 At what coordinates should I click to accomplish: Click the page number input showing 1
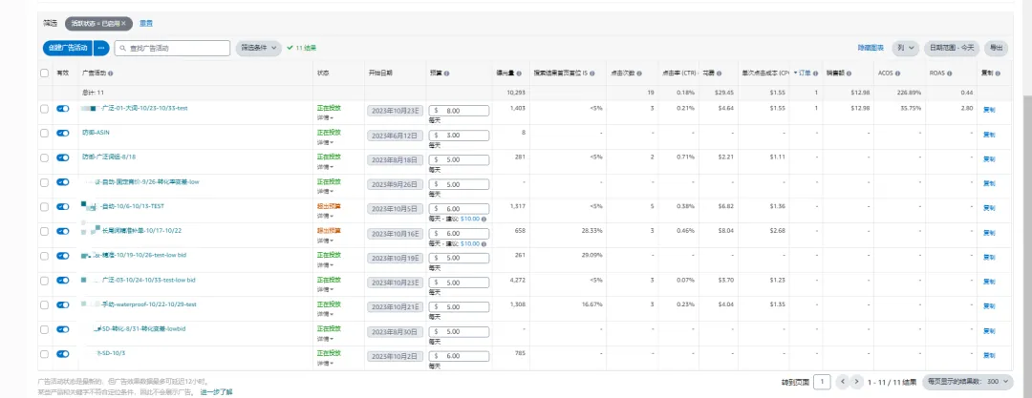coord(822,382)
